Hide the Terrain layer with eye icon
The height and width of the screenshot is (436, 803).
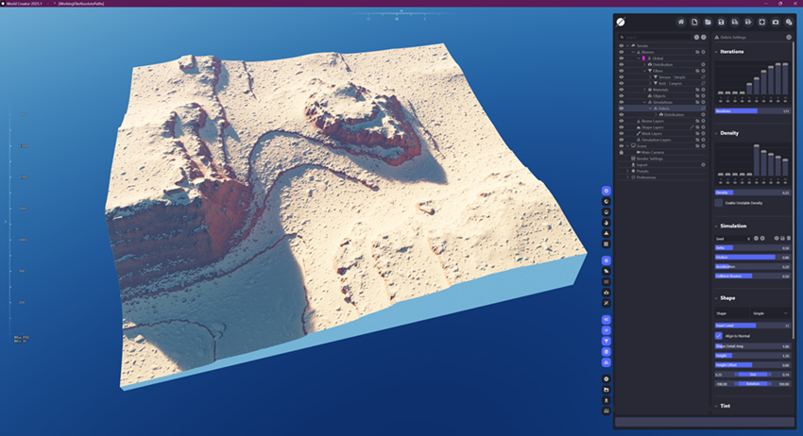tap(621, 45)
